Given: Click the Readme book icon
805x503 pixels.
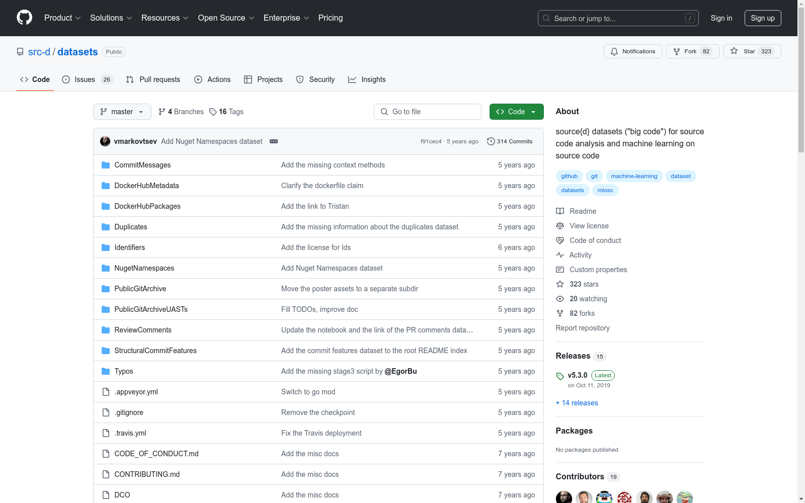Looking at the screenshot, I should click(560, 211).
